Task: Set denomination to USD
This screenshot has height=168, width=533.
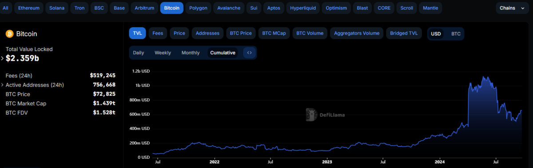Action: pos(436,34)
